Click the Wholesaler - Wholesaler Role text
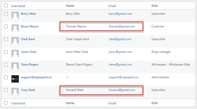 click(171, 65)
